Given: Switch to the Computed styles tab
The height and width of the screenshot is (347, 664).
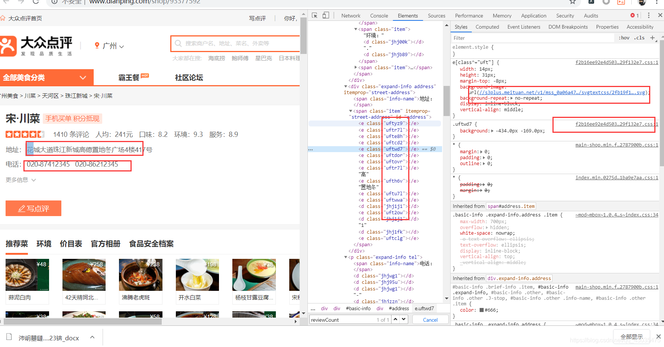Looking at the screenshot, I should pyautogui.click(x=487, y=27).
